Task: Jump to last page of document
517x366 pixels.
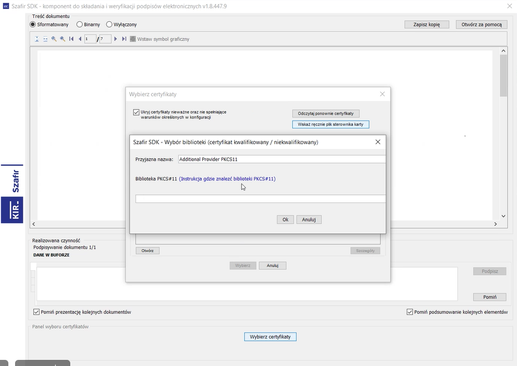Action: pyautogui.click(x=124, y=39)
